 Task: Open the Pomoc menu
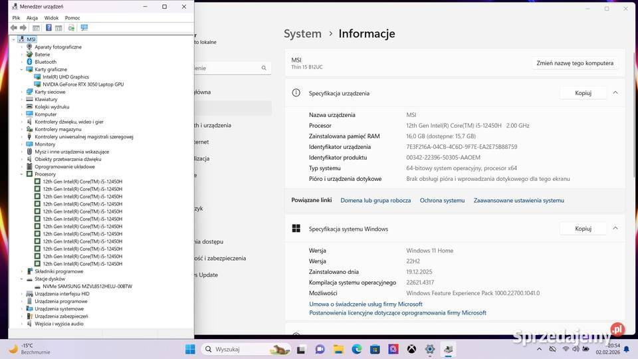[72, 18]
